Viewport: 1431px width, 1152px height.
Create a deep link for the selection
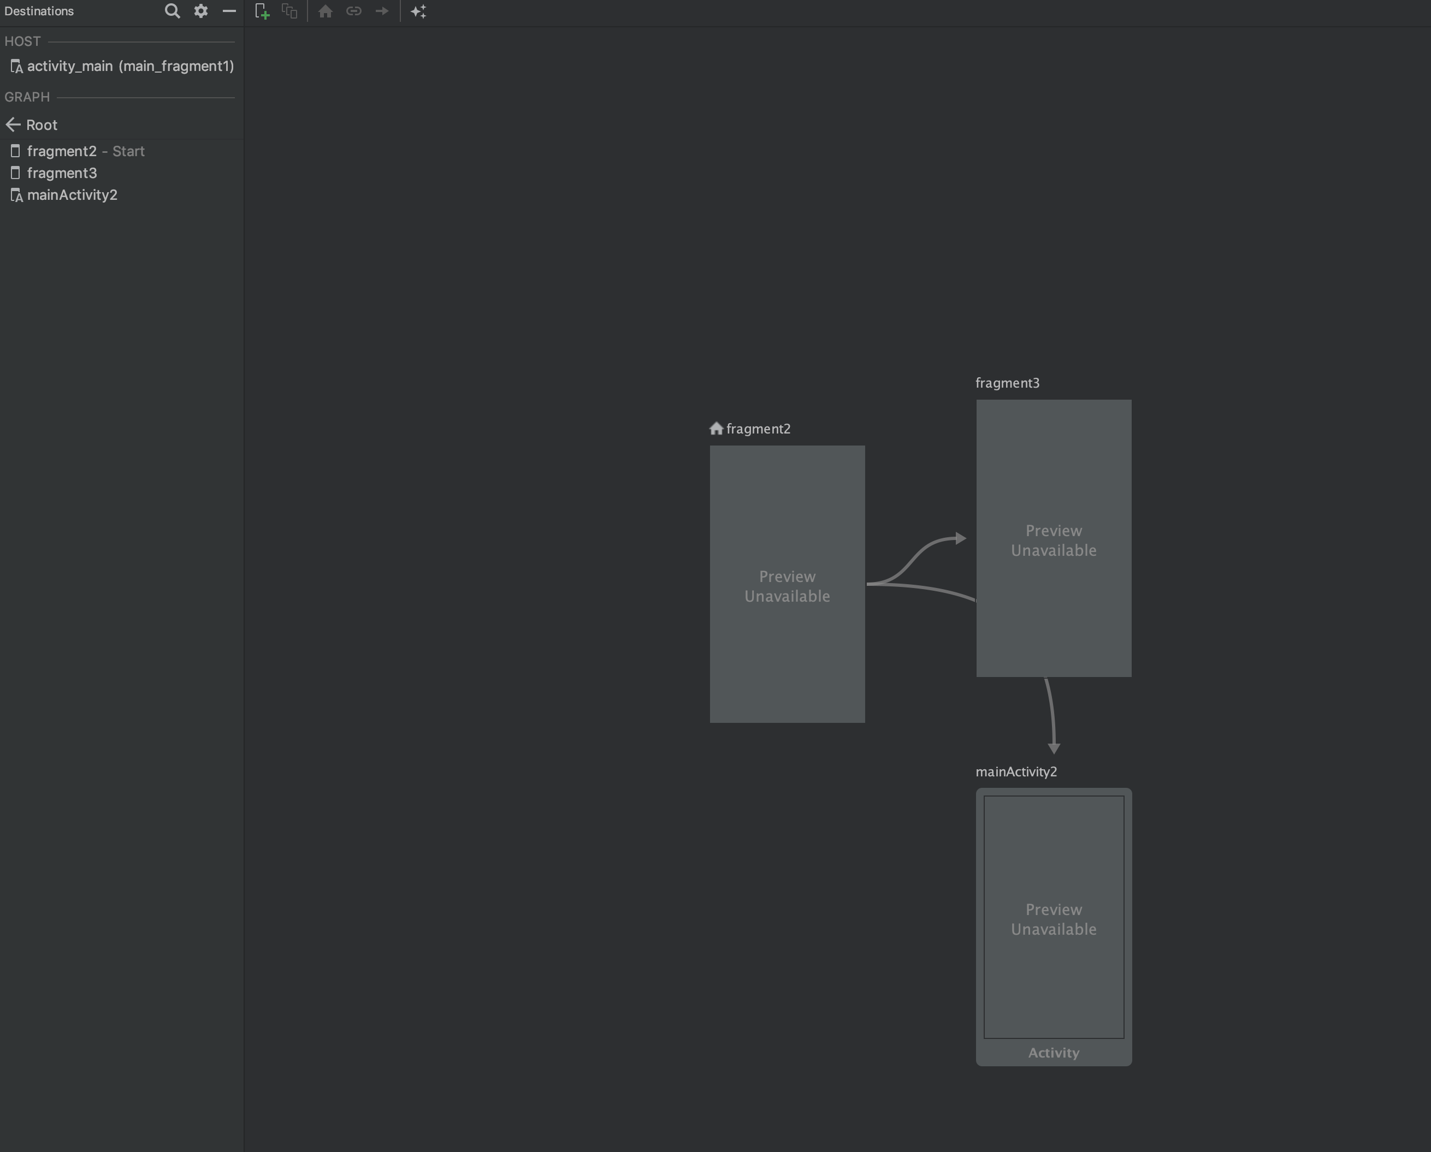pos(353,11)
